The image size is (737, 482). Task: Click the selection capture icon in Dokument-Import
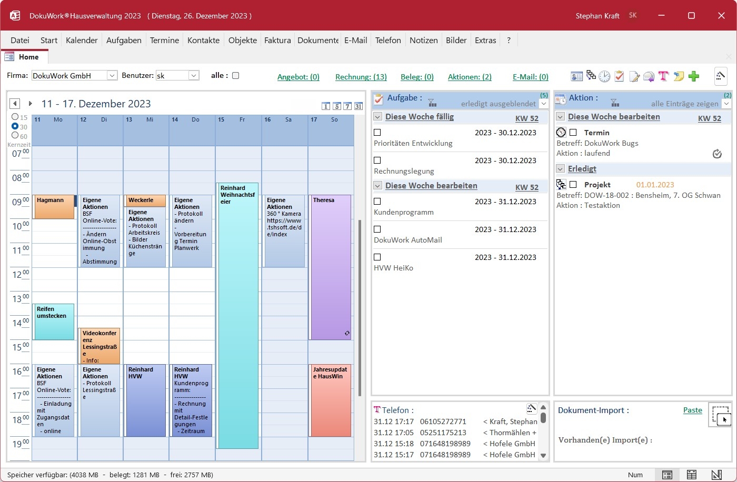click(720, 414)
